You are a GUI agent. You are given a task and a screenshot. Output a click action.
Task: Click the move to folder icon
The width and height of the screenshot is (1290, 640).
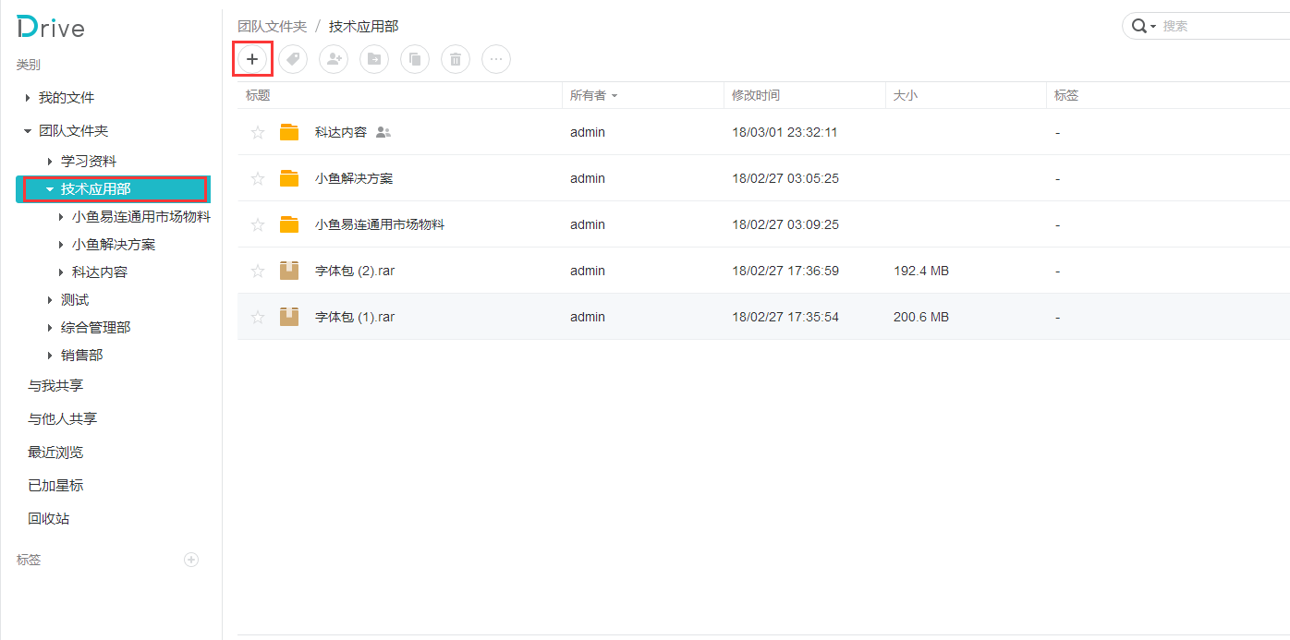tap(374, 59)
